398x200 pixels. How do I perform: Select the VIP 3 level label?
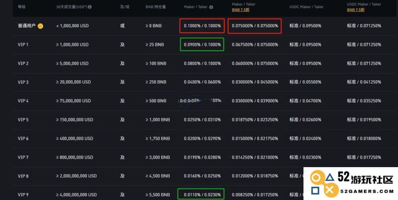[x=23, y=82]
